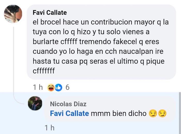Image resolution: width=181 pixels, height=134 pixels.
Task: Click the vertical scrollbar at right edge
Action: [180, 113]
